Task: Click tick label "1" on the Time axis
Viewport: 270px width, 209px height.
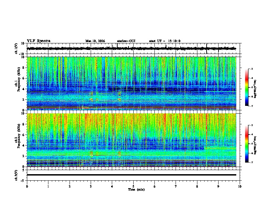Action: coord(48,186)
